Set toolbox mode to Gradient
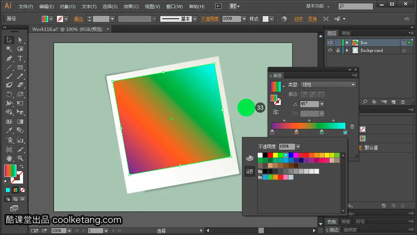This screenshot has width=417, height=235. pos(15,190)
